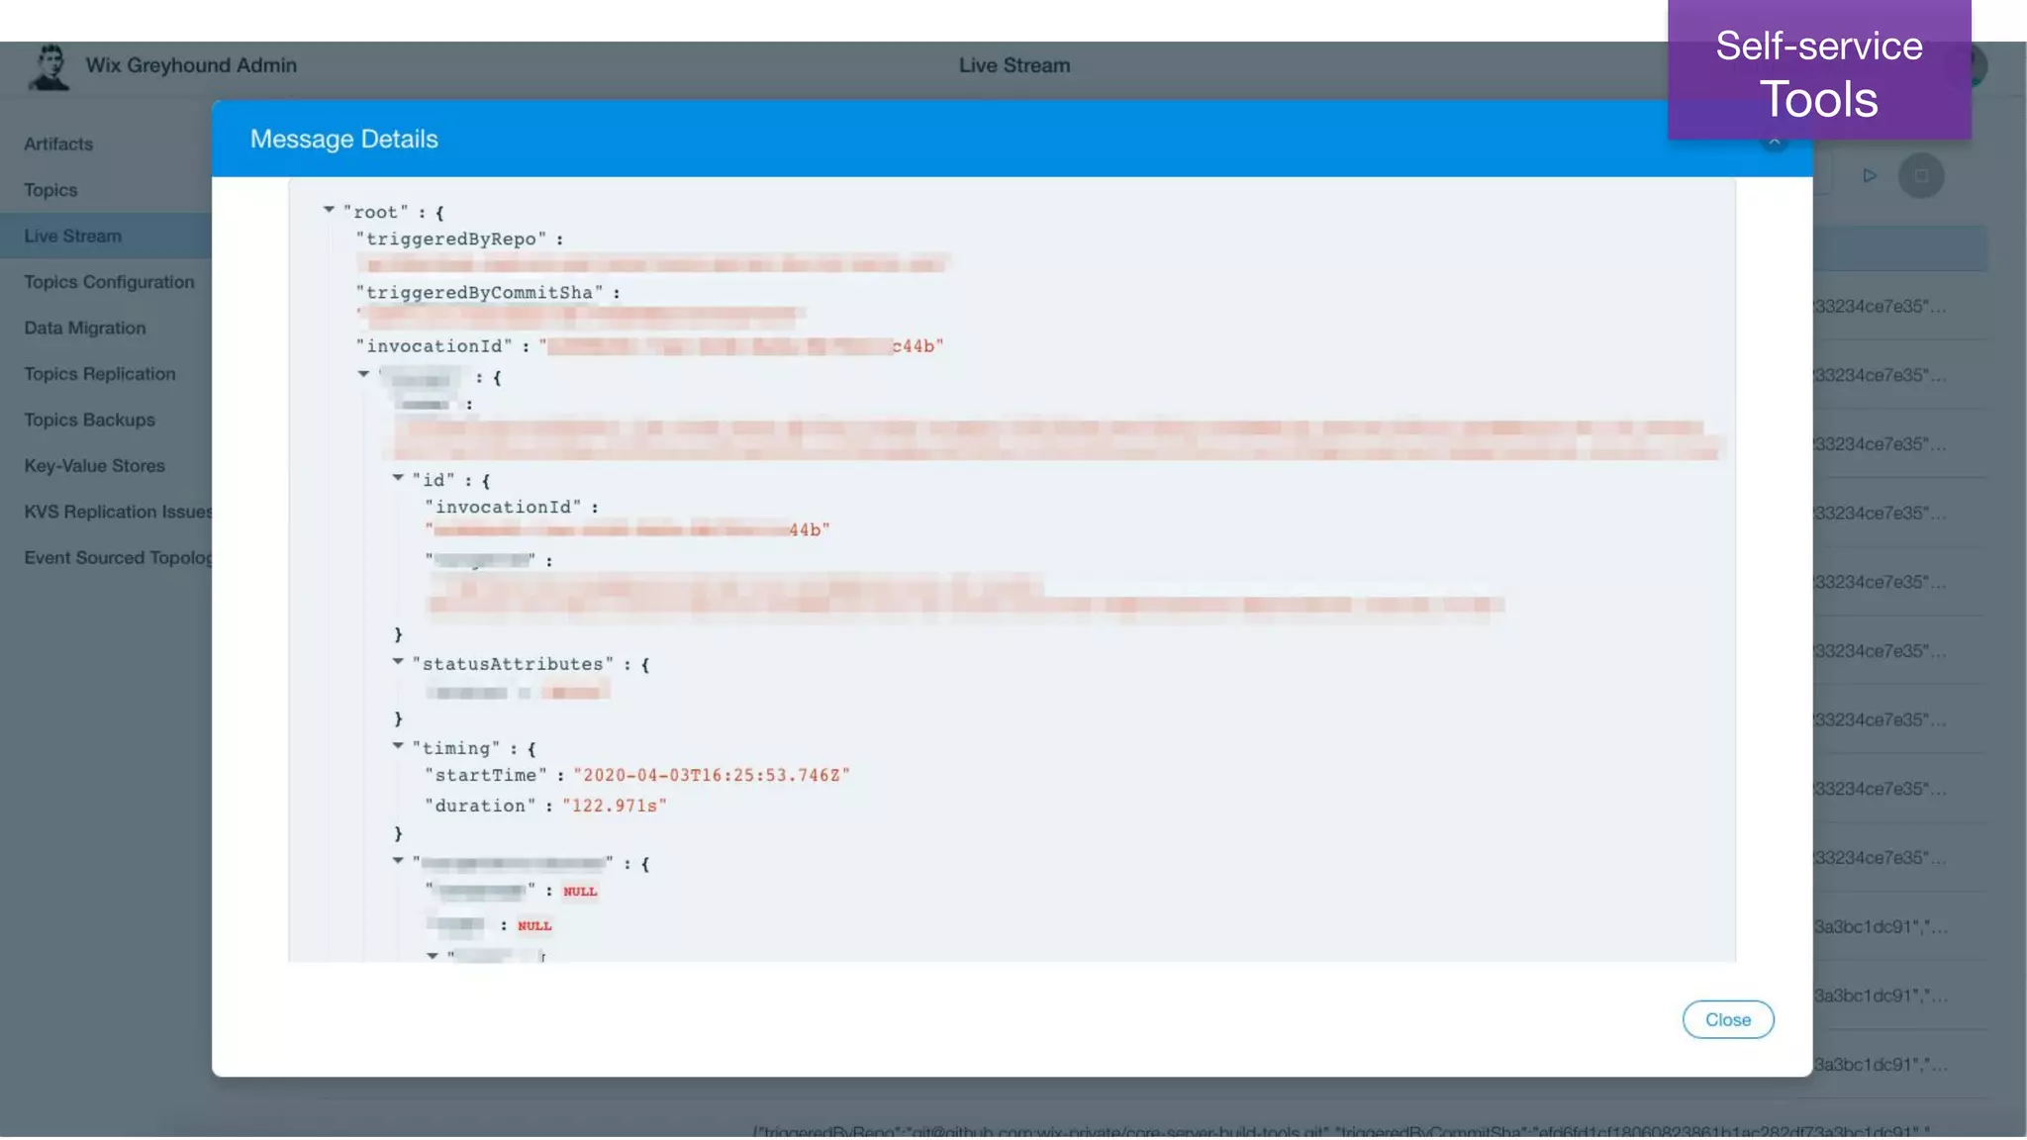This screenshot has width=2027, height=1140.
Task: Collapse the blurred node below invocationId
Action: coord(364,375)
